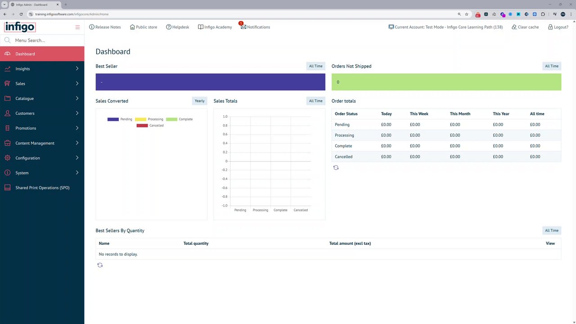
Task: Click the Clear cache eraser icon
Action: click(x=514, y=27)
